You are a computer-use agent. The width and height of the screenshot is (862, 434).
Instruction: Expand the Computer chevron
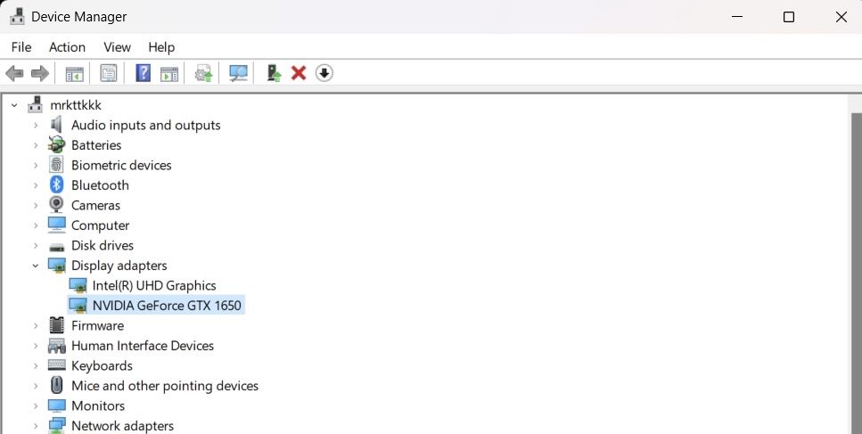35,225
